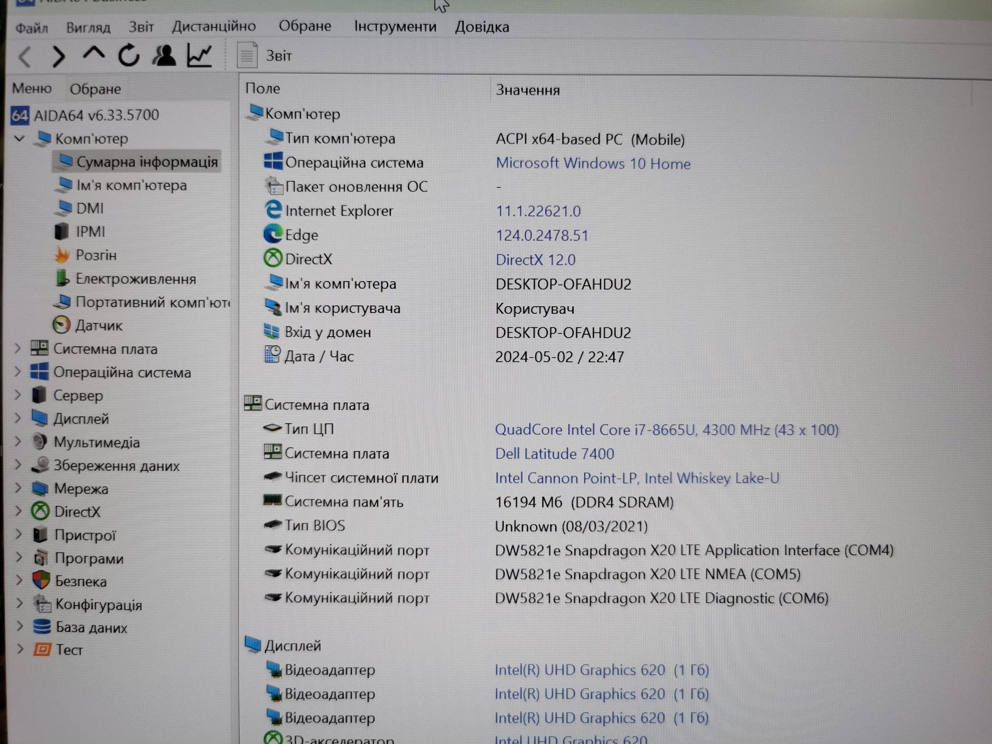Image resolution: width=992 pixels, height=744 pixels.
Task: Refresh the report with circular arrow icon
Action: [129, 55]
